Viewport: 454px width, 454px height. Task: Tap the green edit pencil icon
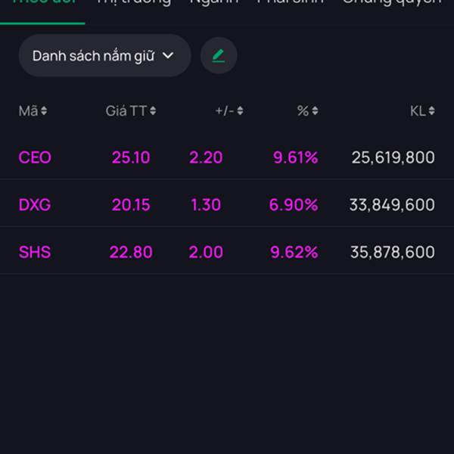pos(219,55)
